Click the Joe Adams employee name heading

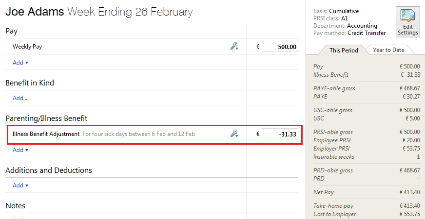click(x=35, y=12)
